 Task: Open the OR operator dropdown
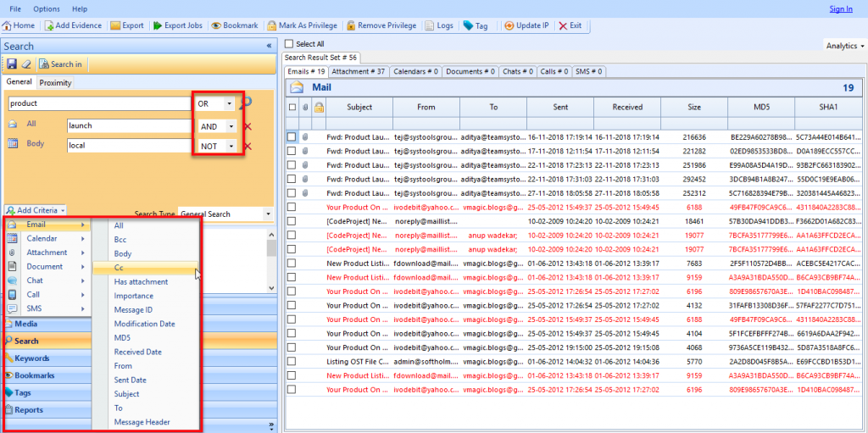[x=229, y=103]
